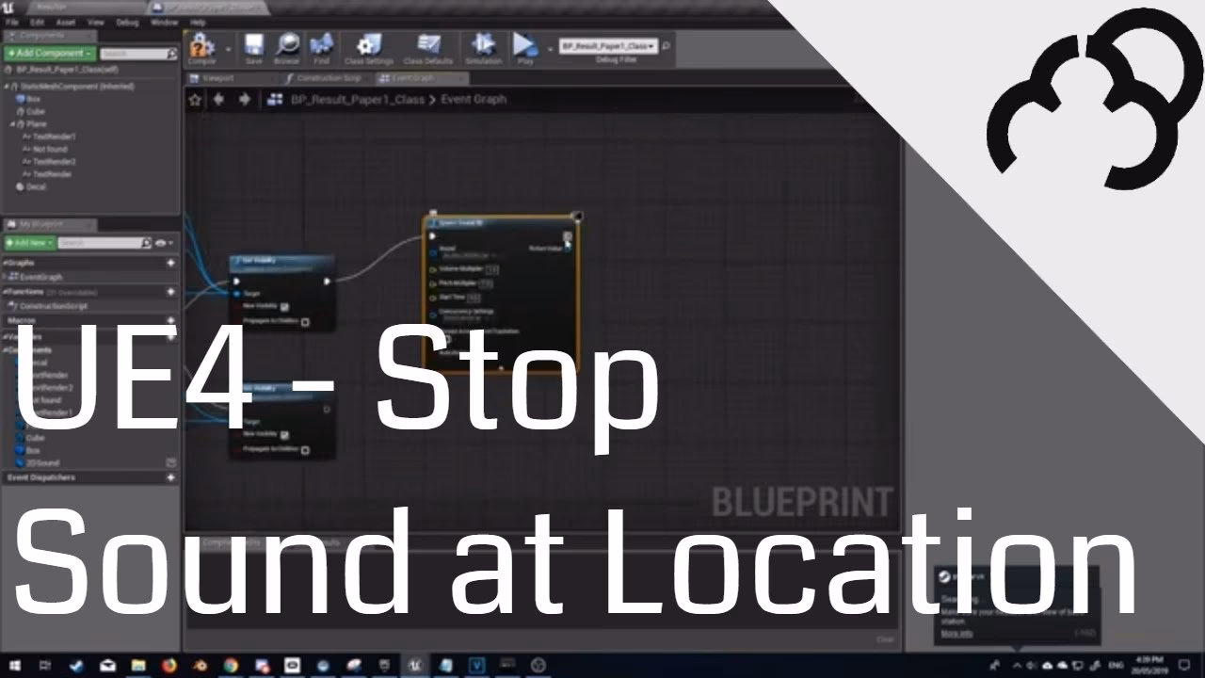Toggle Propagate to Children on lower Set Visibility node
The height and width of the screenshot is (678, 1205).
305,449
